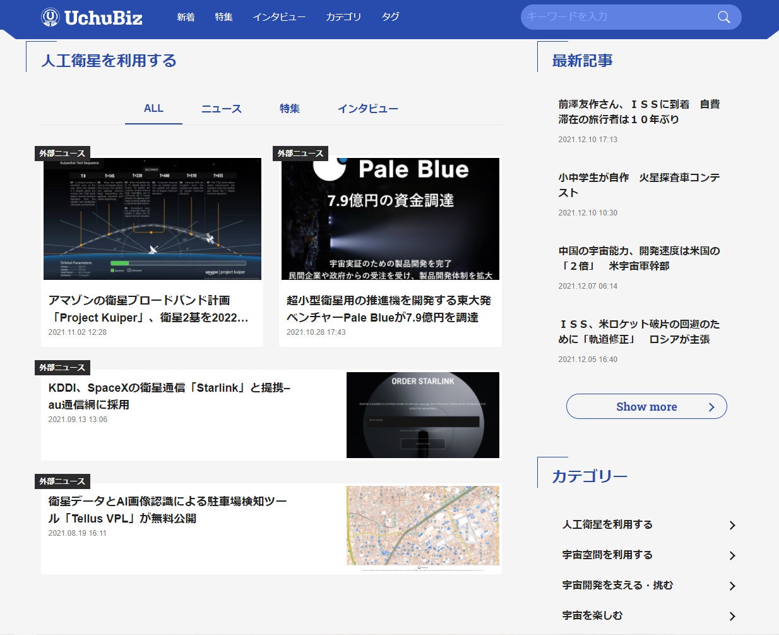The width and height of the screenshot is (779, 635).
Task: Expand the 宇宙を楽しむ category chevron
Action: click(x=732, y=616)
